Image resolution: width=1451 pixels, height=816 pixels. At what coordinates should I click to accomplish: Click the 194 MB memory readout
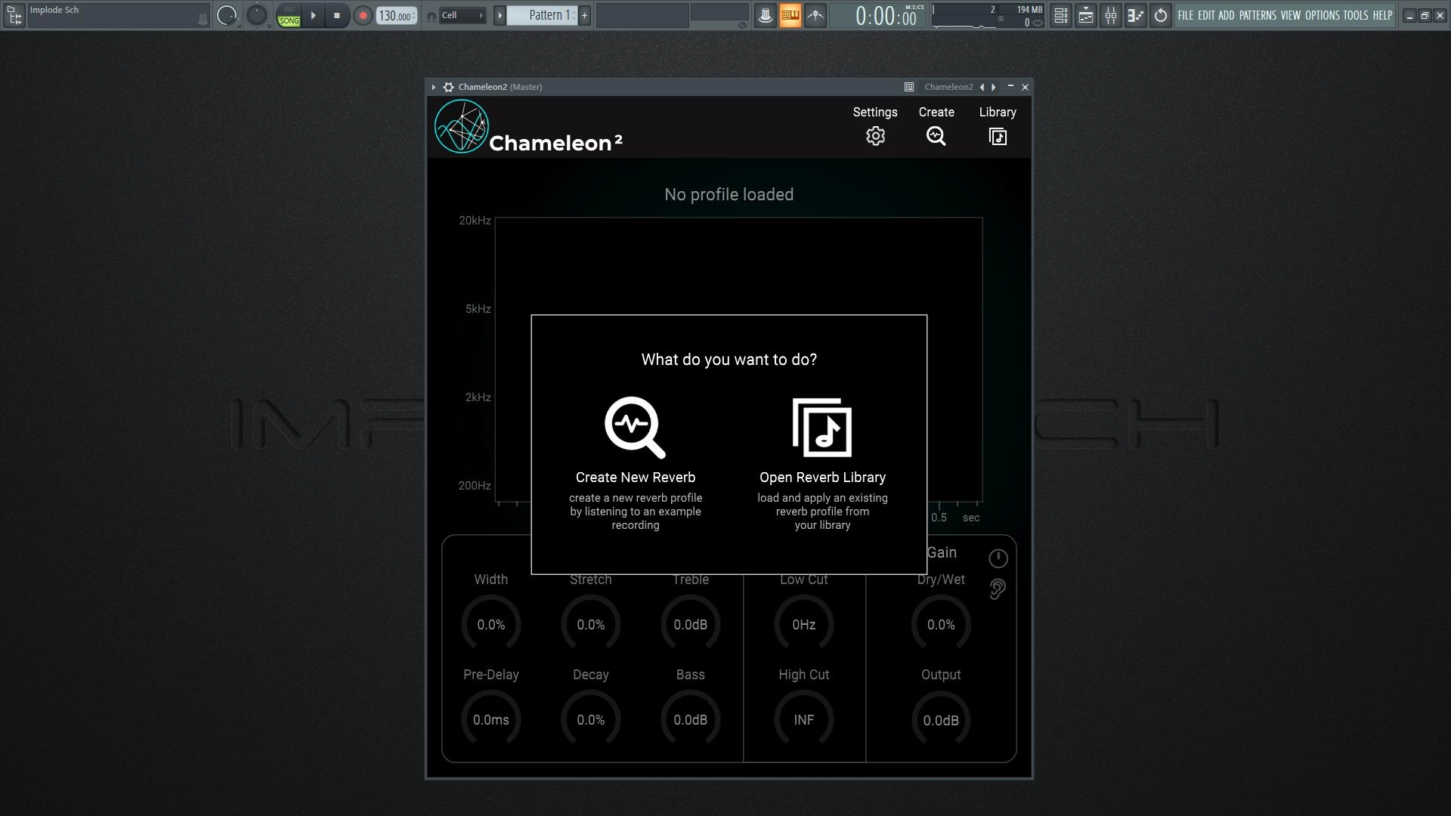pyautogui.click(x=1029, y=10)
